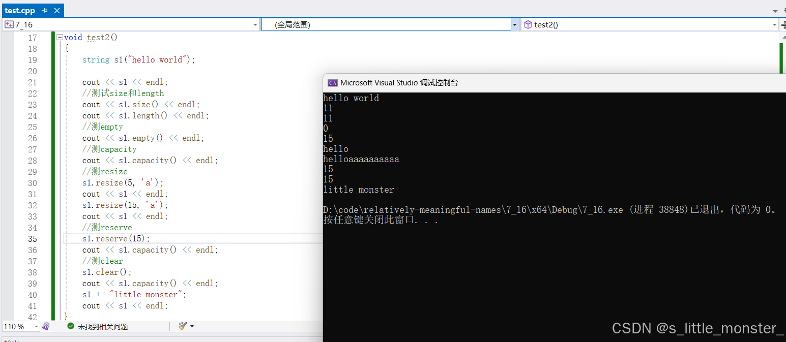Click the //测试size和length comment
Image resolution: width=786 pixels, height=342 pixels.
(x=123, y=94)
